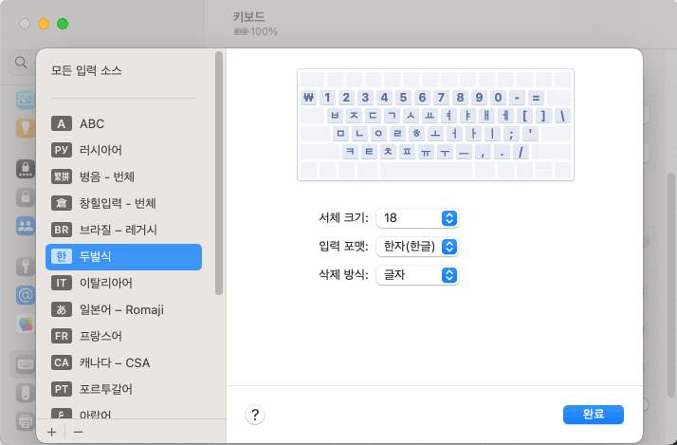This screenshot has height=445, width=677.
Task: Select 포르투갈어 input source
Action: pyautogui.click(x=105, y=389)
